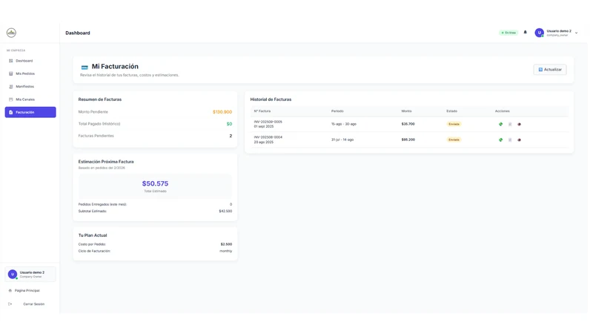Click the amount $95.200

tap(408, 140)
